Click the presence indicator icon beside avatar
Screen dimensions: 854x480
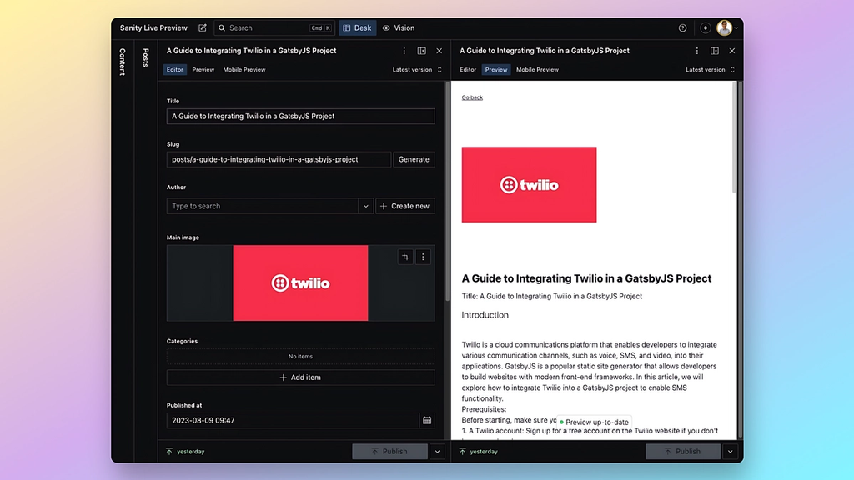705,27
